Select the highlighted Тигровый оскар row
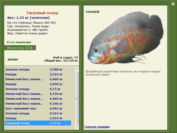The image size is (177, 133). (x=38, y=123)
